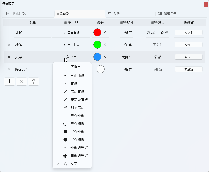
Task: Clear the green color of 绿笔
Action: (x=105, y=45)
